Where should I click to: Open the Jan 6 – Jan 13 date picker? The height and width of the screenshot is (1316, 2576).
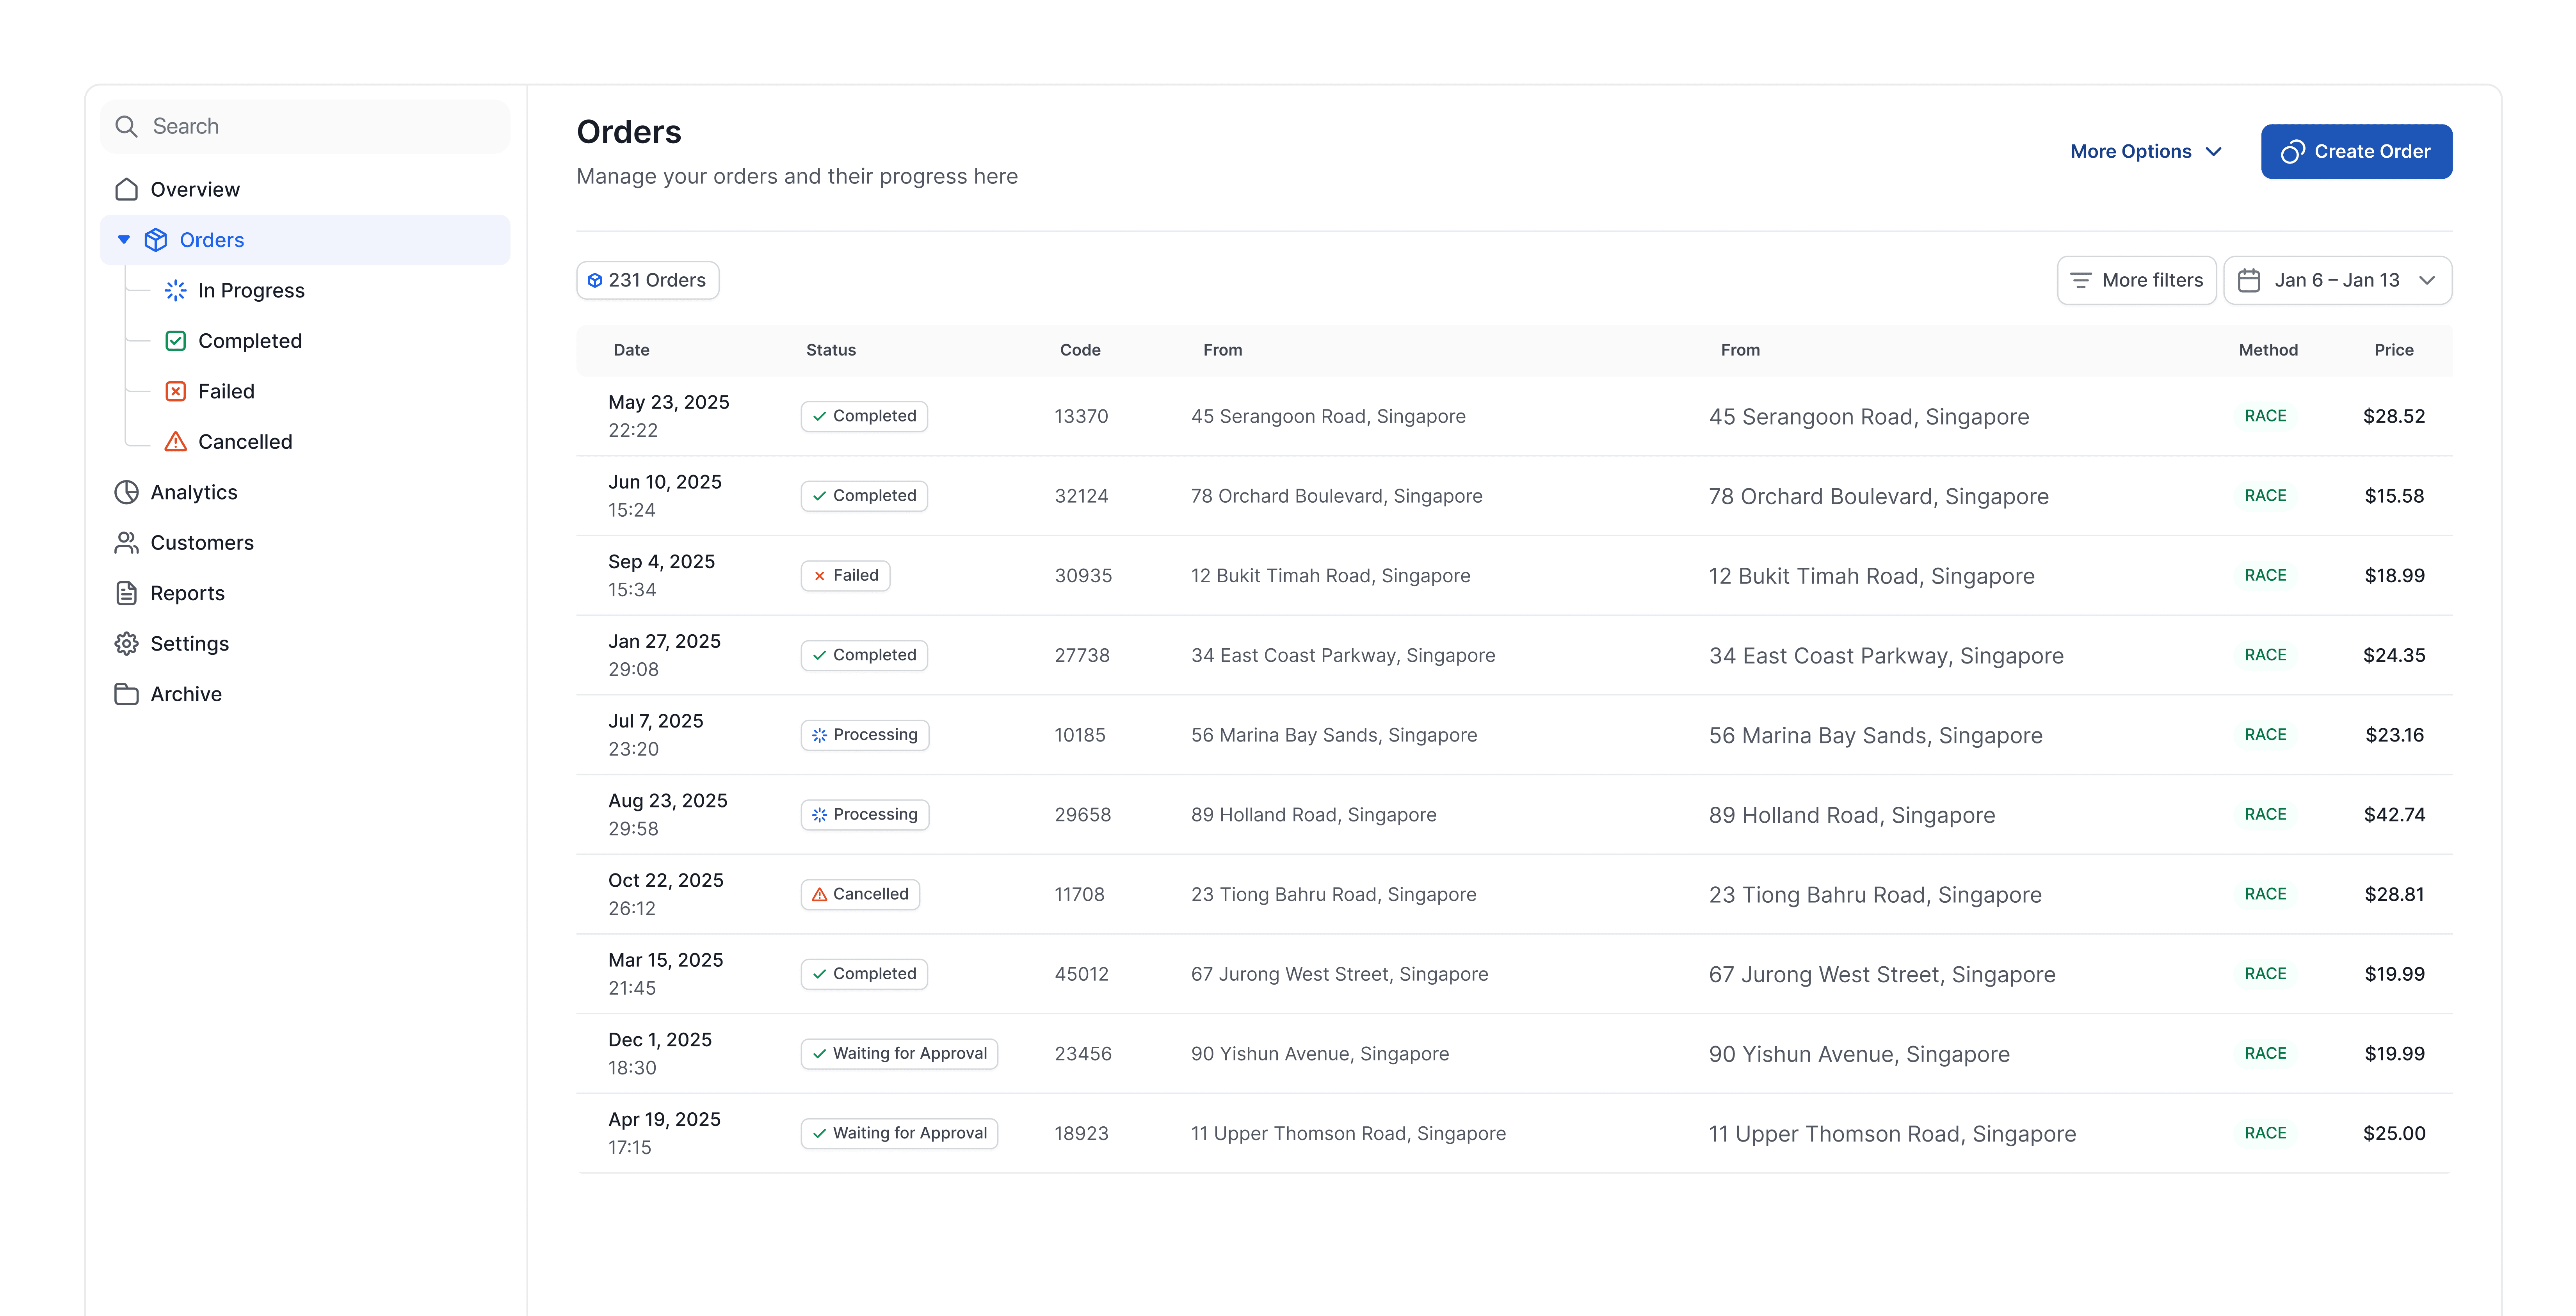pyautogui.click(x=2337, y=280)
